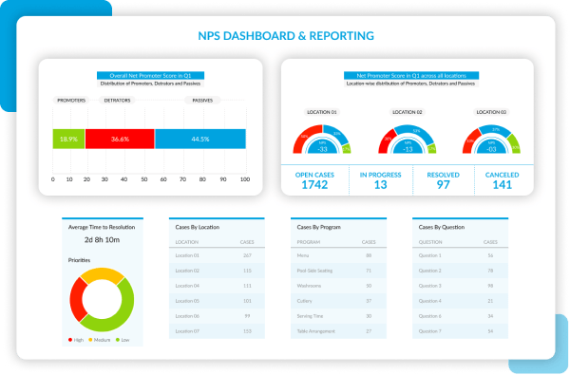570x375 pixels.
Task: Click the Cases By Program heading
Action: 319,227
